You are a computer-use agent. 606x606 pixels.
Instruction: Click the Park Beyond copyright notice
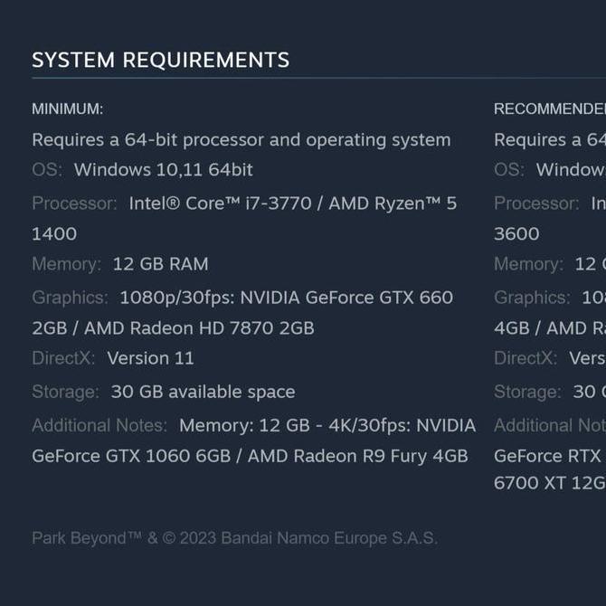[235, 538]
